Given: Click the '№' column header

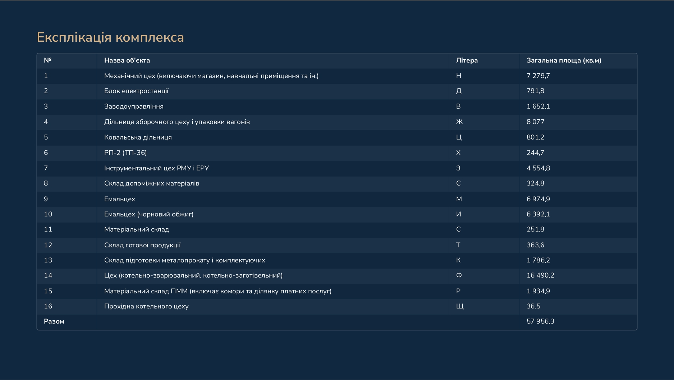Looking at the screenshot, I should 47,60.
